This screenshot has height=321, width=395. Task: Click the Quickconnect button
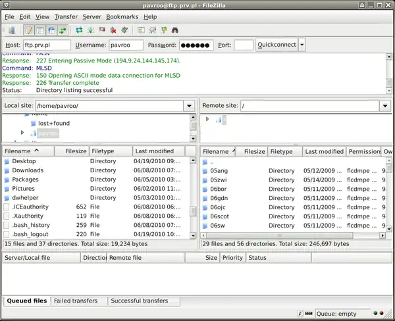click(276, 45)
